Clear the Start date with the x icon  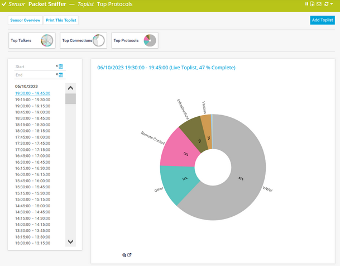pyautogui.click(x=57, y=66)
